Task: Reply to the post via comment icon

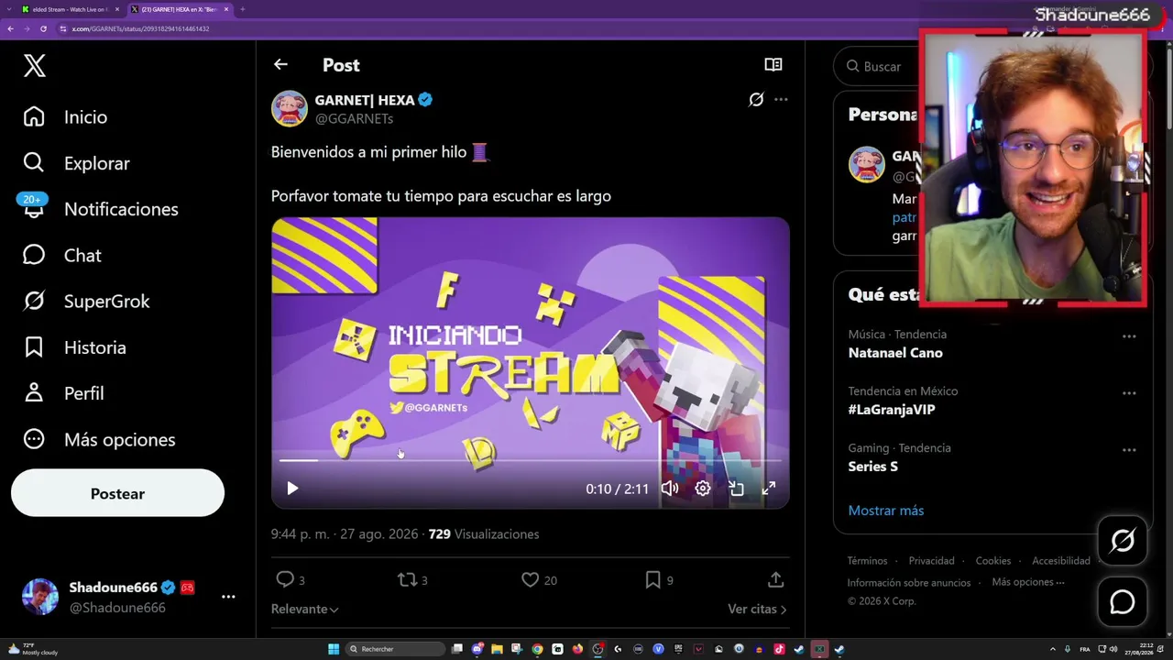Action: 286,579
